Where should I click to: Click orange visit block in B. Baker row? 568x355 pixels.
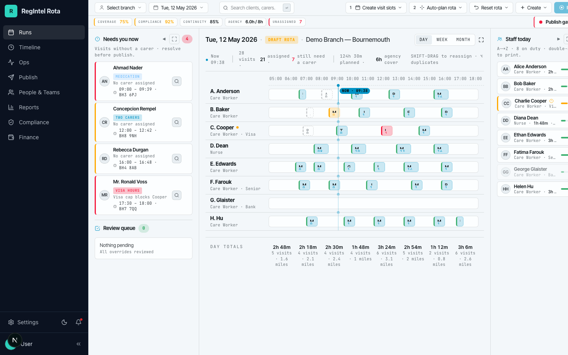[334, 112]
